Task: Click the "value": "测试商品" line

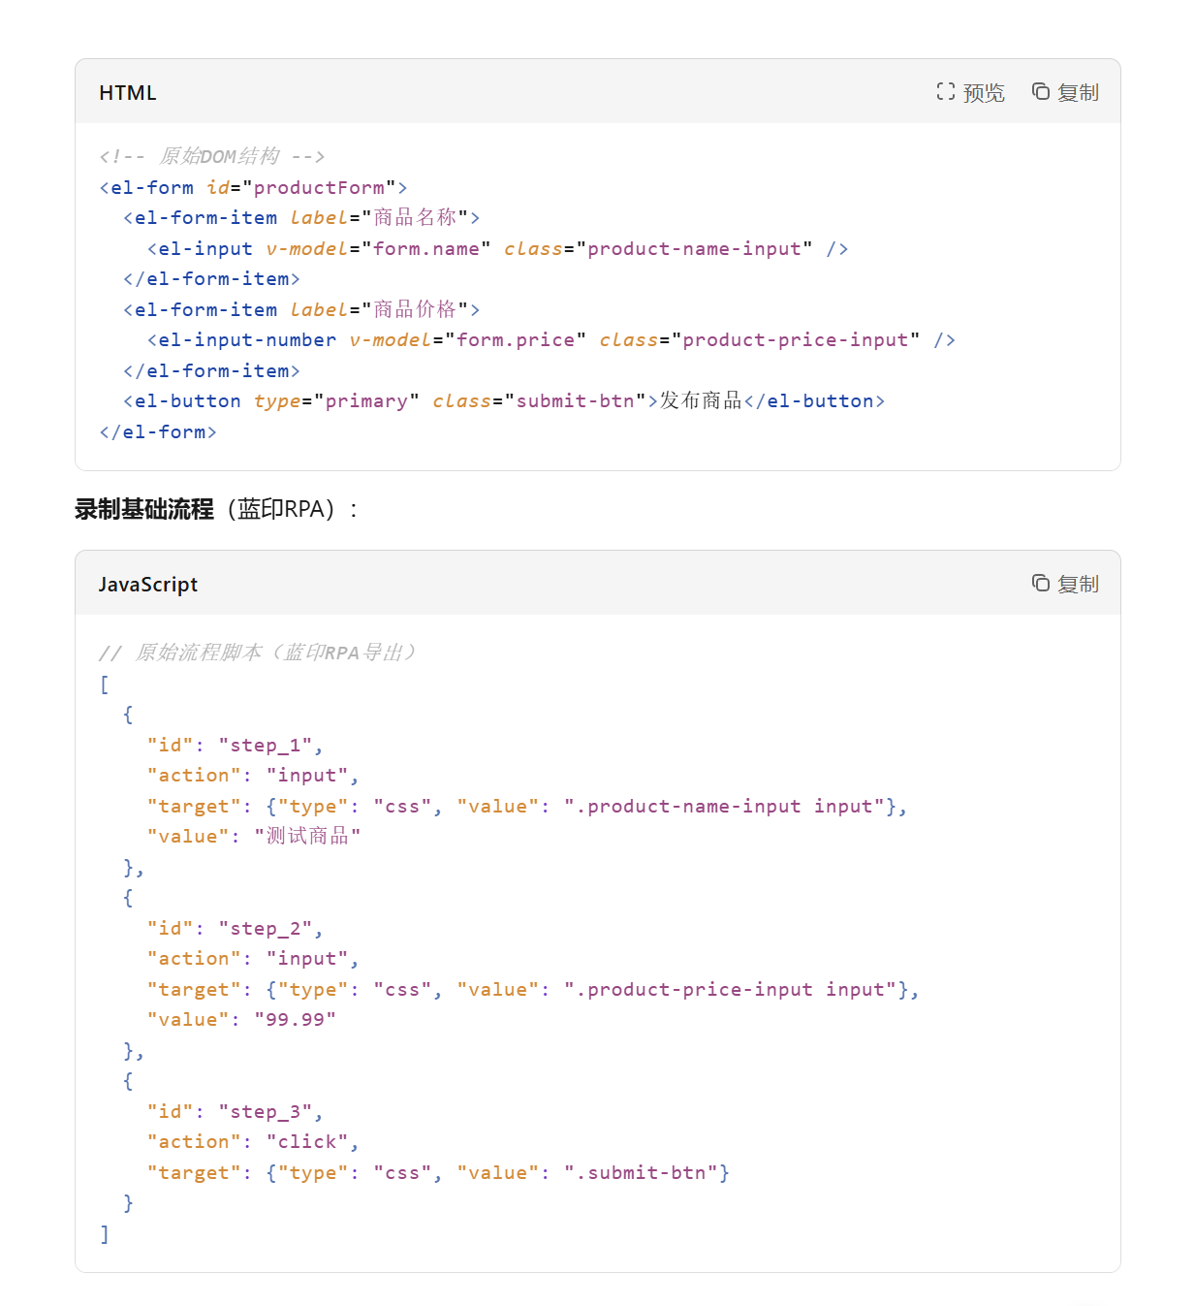Action: click(254, 836)
